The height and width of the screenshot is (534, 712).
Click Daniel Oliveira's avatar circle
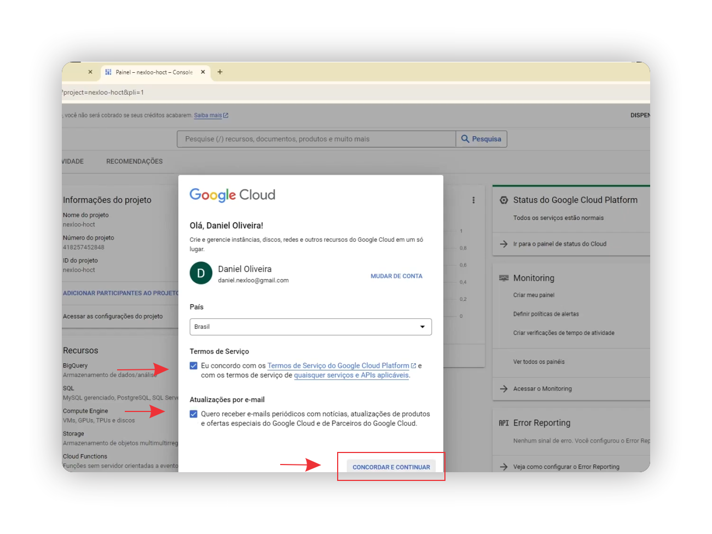pyautogui.click(x=201, y=274)
